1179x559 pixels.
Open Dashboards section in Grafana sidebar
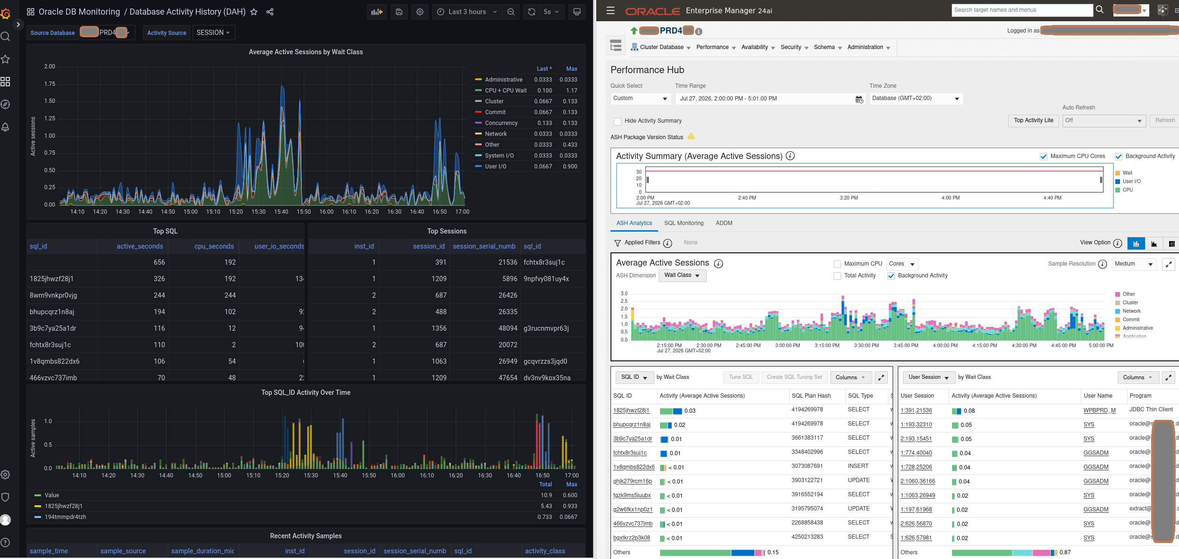(6, 82)
